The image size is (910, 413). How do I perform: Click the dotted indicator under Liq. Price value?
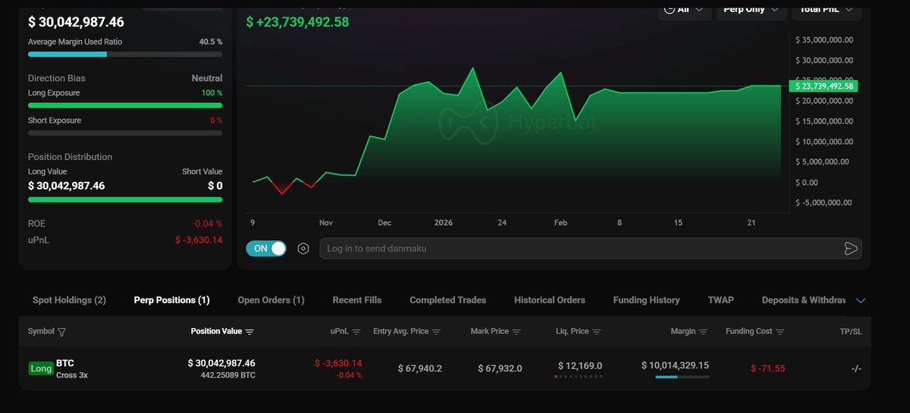[x=579, y=377]
